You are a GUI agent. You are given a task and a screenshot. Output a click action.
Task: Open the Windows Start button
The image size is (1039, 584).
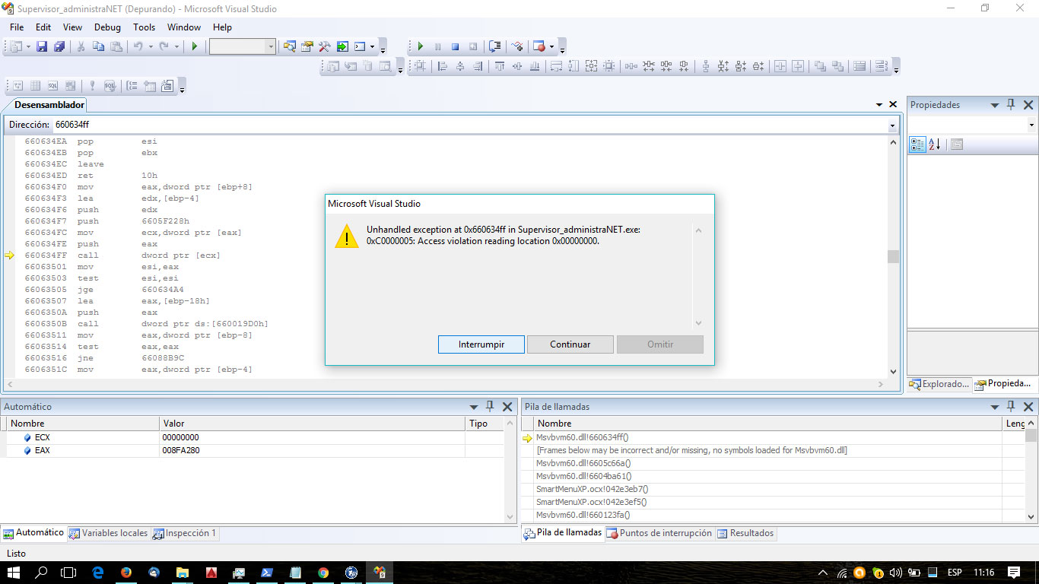(x=14, y=572)
